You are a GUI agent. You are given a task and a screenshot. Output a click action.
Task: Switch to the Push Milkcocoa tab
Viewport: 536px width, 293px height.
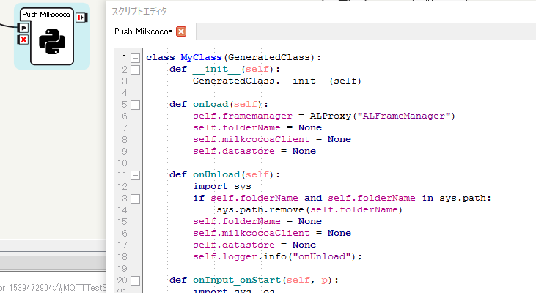pyautogui.click(x=144, y=31)
